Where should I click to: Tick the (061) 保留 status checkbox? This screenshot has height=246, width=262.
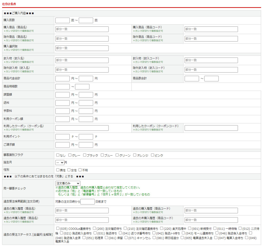106,238
